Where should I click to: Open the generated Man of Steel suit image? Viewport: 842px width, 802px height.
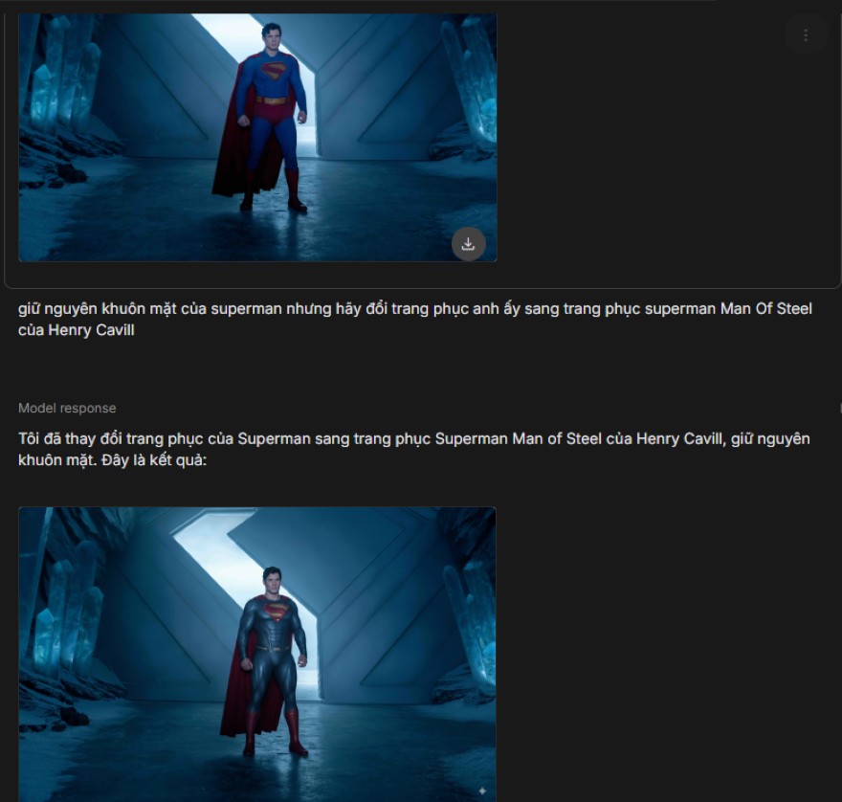[257, 655]
